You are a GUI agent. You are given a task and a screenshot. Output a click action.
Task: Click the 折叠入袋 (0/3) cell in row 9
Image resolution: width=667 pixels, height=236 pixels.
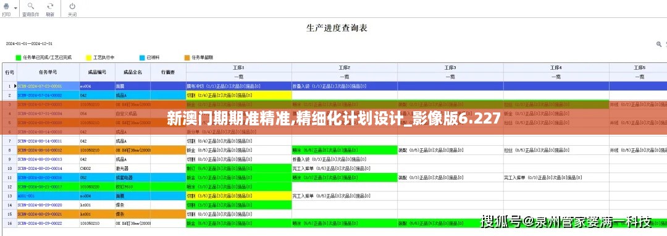coord(345,159)
